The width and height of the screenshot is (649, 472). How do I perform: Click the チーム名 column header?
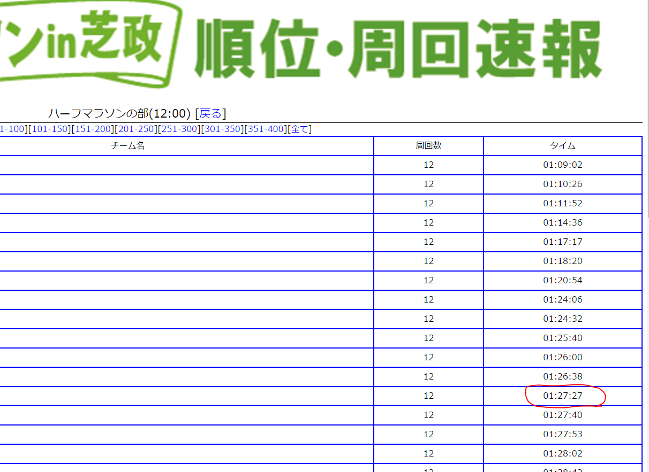(x=127, y=145)
